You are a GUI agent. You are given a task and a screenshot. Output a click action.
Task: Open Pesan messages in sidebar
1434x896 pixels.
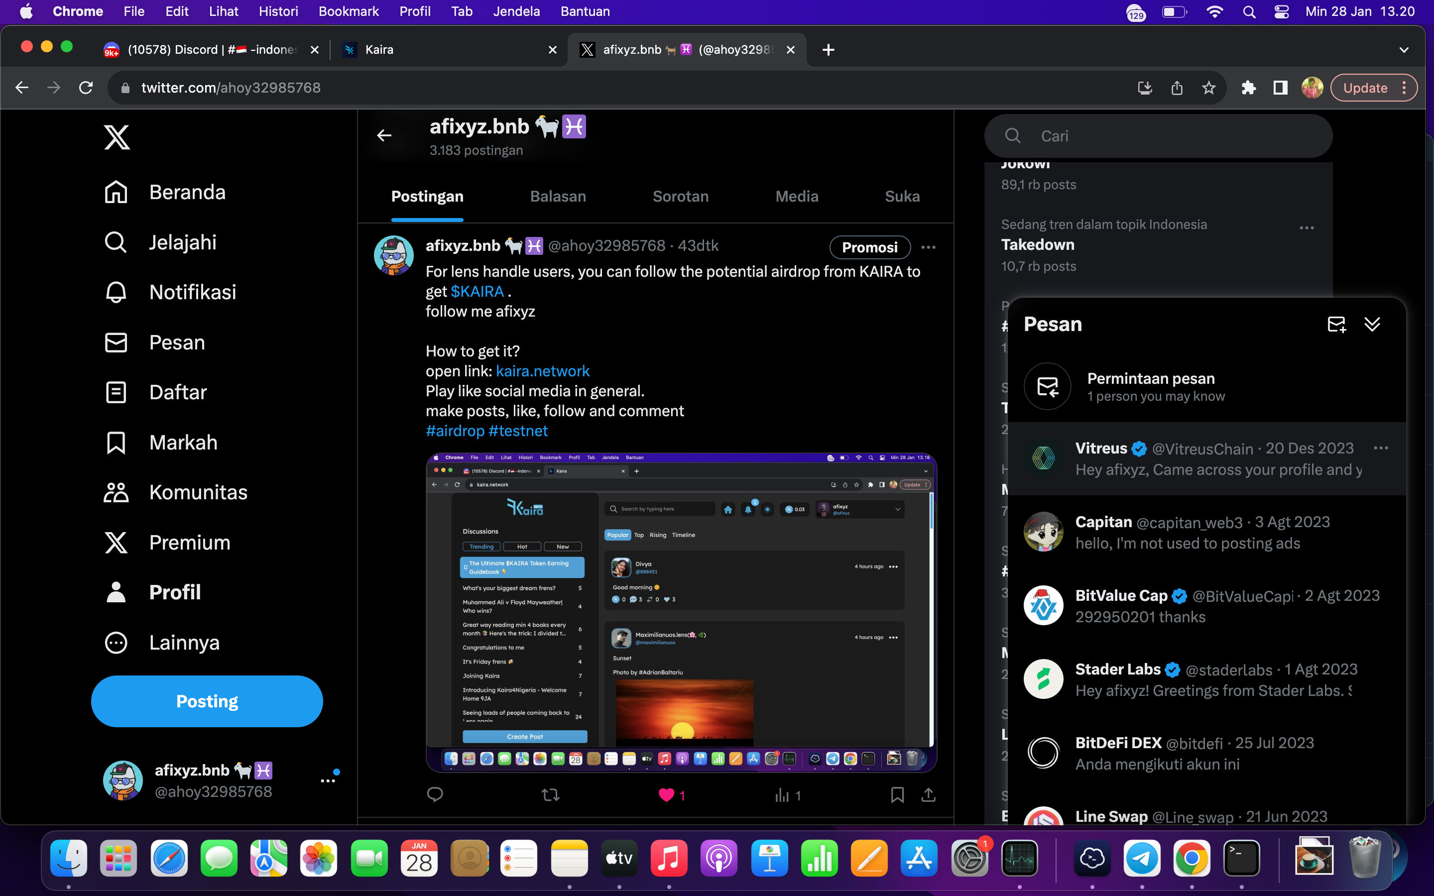click(154, 342)
